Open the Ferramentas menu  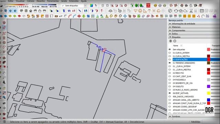[53, 1]
